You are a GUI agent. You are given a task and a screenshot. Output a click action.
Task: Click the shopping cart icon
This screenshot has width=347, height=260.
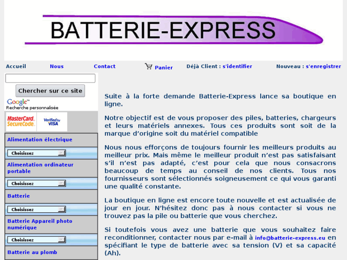[x=148, y=66]
